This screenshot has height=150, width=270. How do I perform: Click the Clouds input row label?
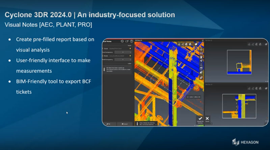(106, 48)
